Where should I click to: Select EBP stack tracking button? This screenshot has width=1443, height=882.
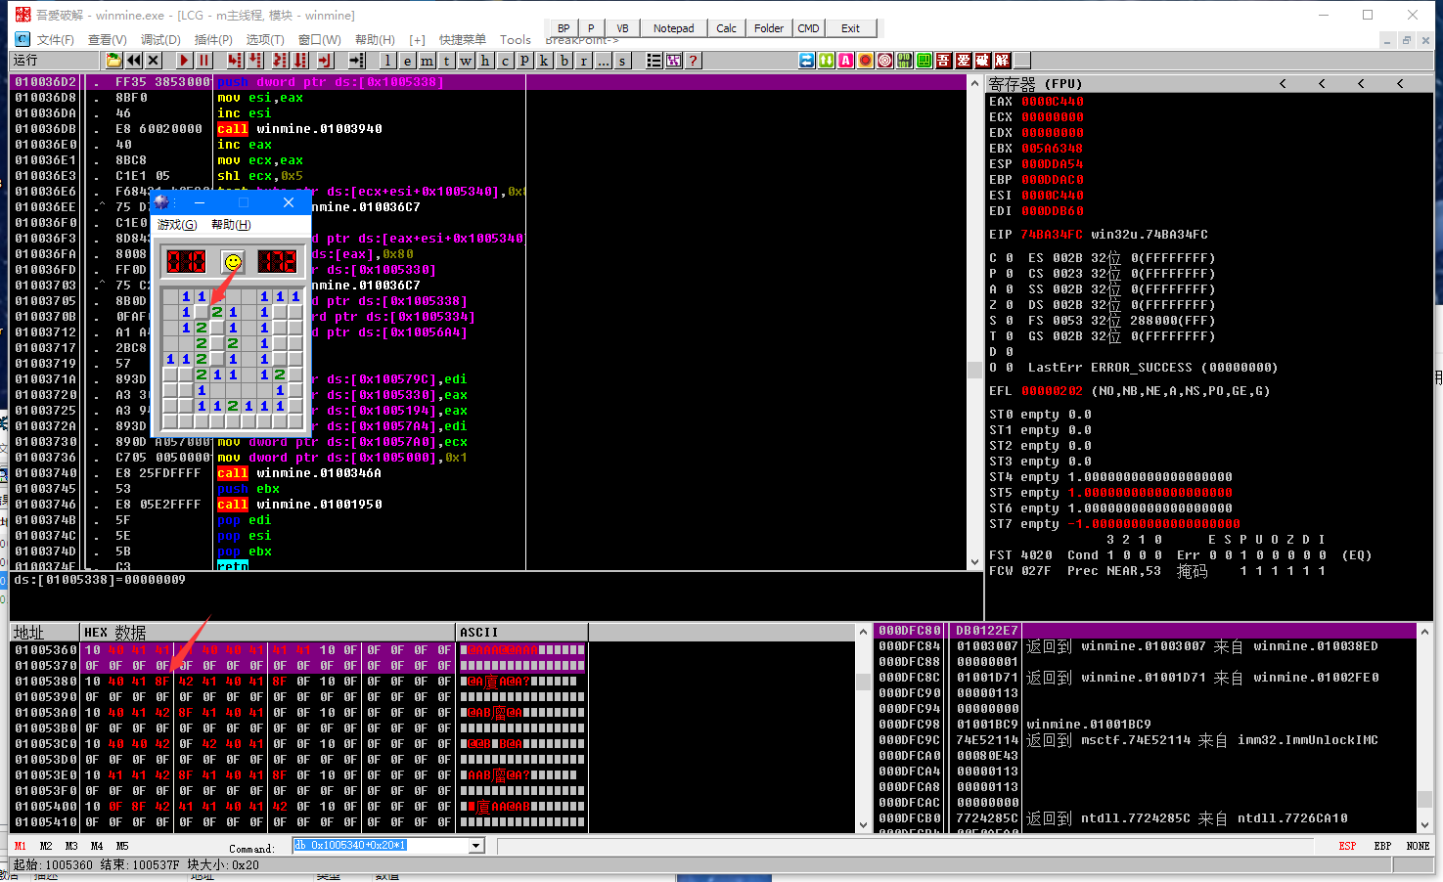pos(1382,846)
